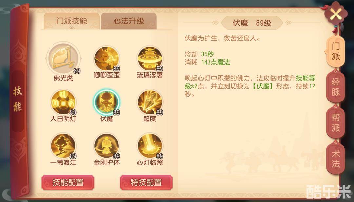Click the 技能配置 button
Viewport: 354px width, 202px height.
click(x=68, y=182)
